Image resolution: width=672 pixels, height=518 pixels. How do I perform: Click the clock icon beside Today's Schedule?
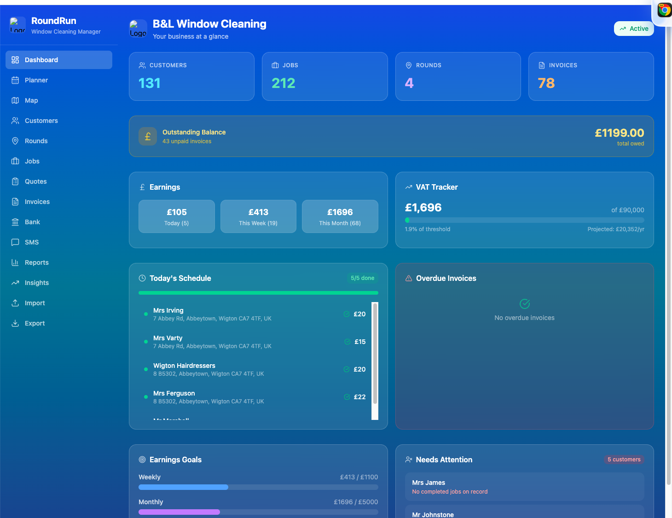142,278
